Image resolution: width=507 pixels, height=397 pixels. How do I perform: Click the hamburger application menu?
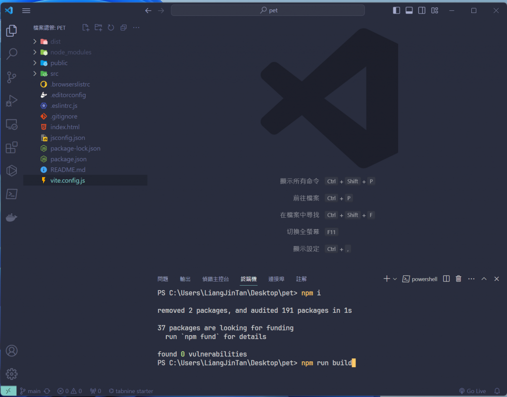pos(26,11)
